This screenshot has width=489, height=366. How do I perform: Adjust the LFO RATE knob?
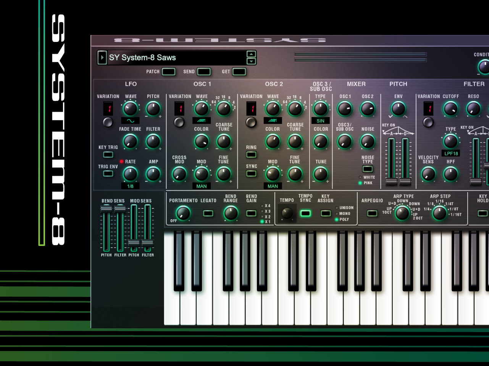130,174
